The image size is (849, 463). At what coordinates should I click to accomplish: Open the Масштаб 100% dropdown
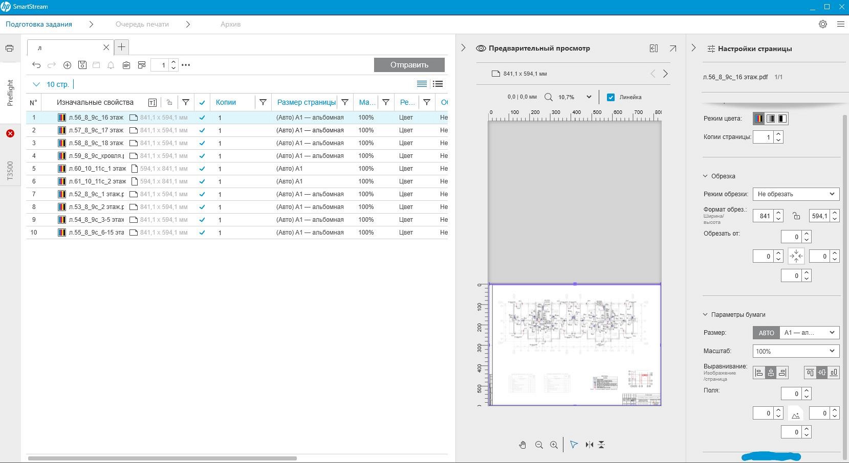(x=796, y=351)
